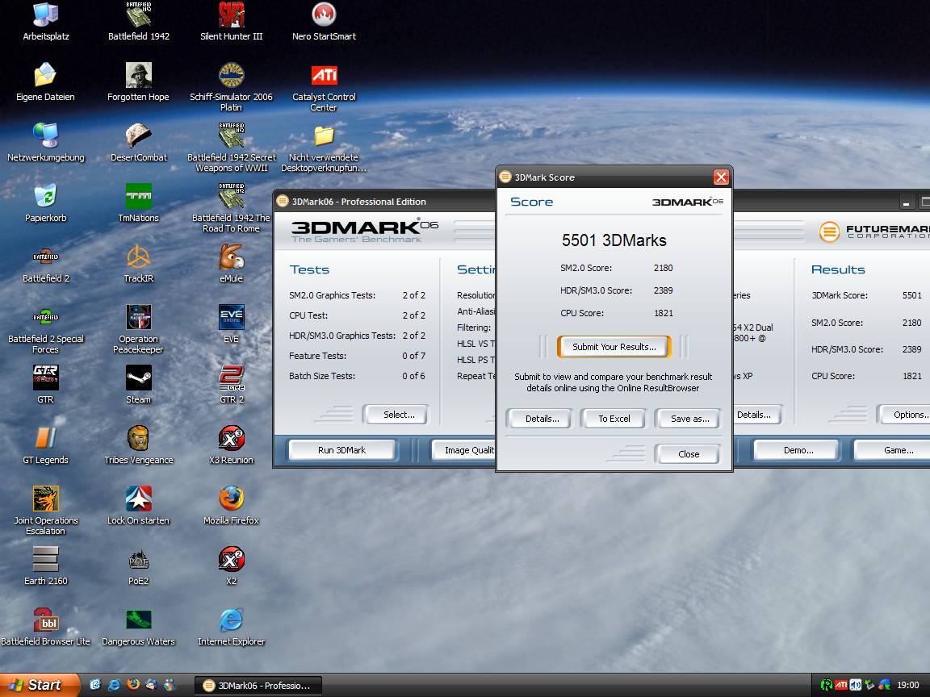Open the Arbeitsplatz desktop icon
The image size is (930, 697).
pyautogui.click(x=46, y=22)
